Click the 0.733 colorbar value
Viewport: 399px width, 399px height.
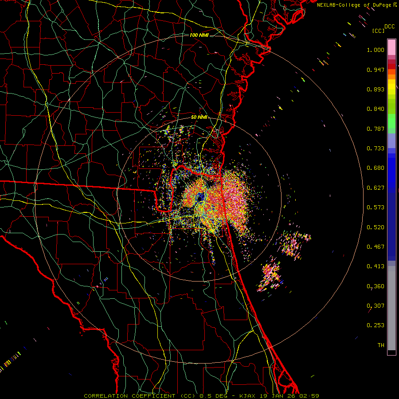[376, 149]
